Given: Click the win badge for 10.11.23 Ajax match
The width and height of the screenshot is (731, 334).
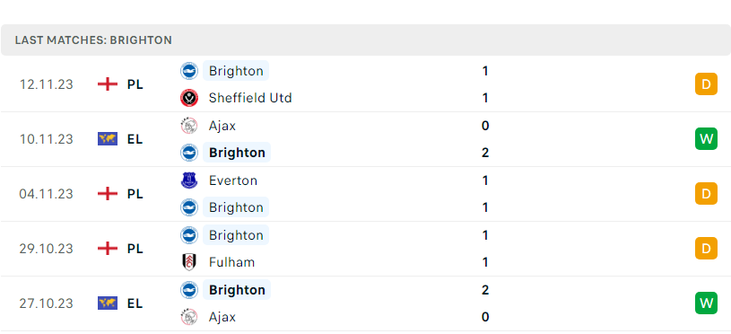Looking at the screenshot, I should click(706, 139).
